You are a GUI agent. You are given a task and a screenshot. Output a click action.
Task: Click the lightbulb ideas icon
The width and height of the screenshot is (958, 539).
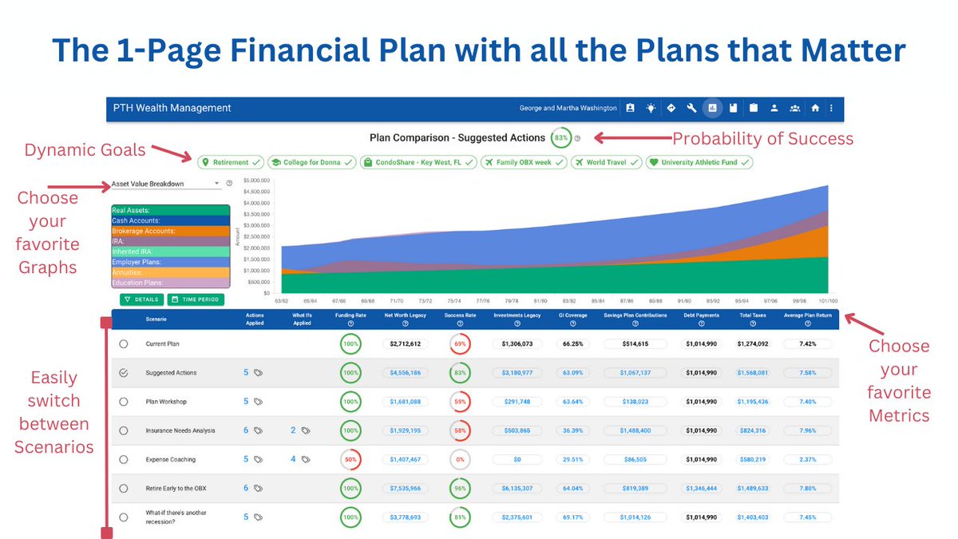point(651,108)
